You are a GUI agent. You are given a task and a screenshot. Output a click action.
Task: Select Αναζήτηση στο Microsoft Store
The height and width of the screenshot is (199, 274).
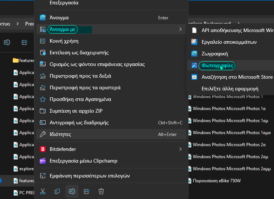[x=231, y=77]
